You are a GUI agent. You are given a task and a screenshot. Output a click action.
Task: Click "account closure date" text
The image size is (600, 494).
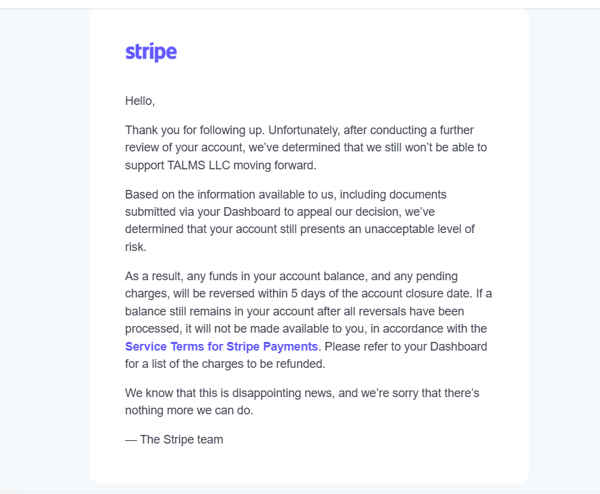click(416, 293)
